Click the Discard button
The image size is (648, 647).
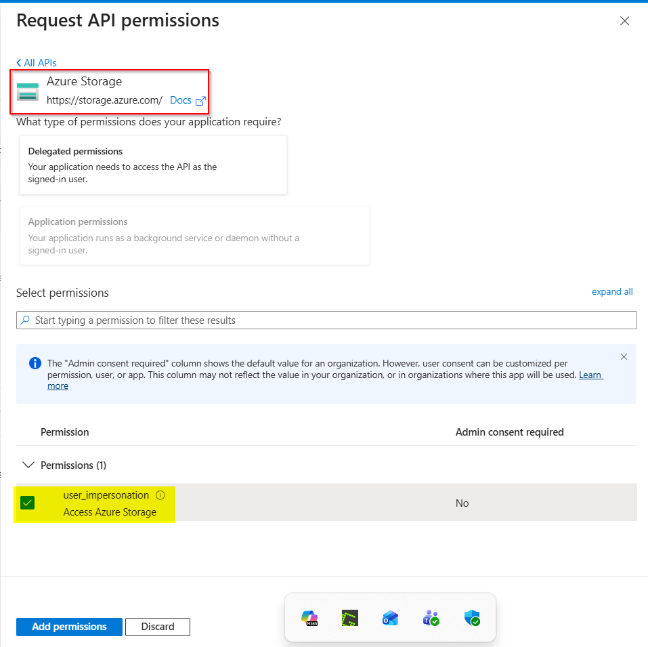pos(158,627)
